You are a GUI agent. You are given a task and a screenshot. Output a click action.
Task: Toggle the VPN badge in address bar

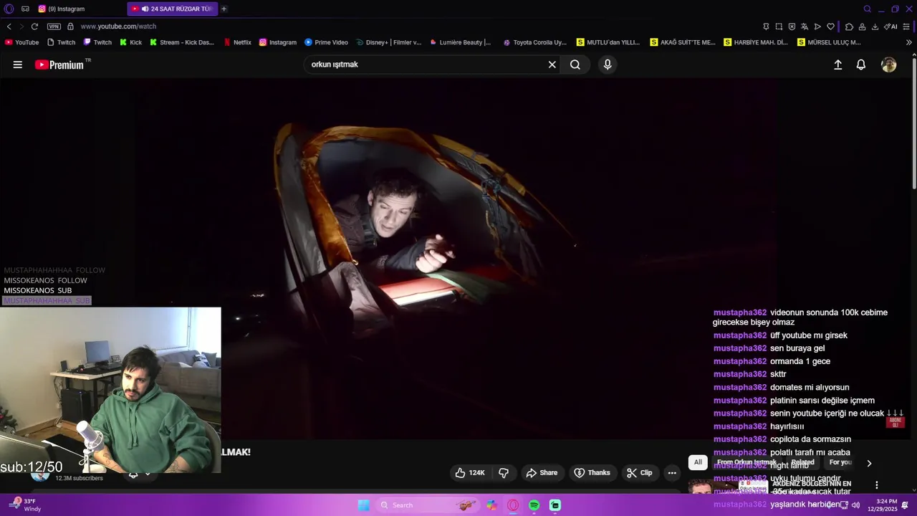(54, 27)
